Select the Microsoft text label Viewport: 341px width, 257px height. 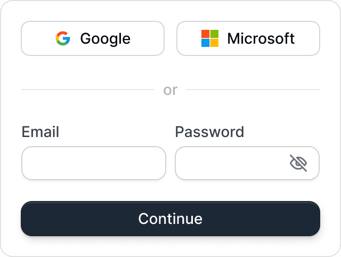click(x=261, y=38)
